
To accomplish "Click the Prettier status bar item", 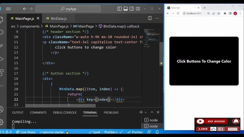I will pyautogui.click(x=135, y=132).
